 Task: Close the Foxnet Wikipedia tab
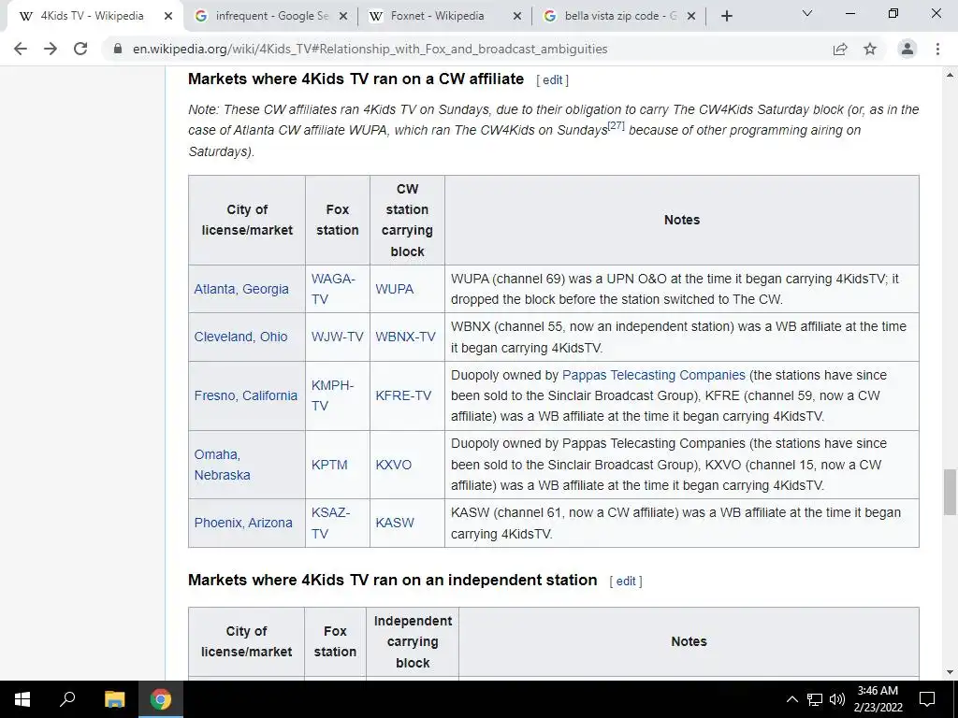[x=516, y=16]
